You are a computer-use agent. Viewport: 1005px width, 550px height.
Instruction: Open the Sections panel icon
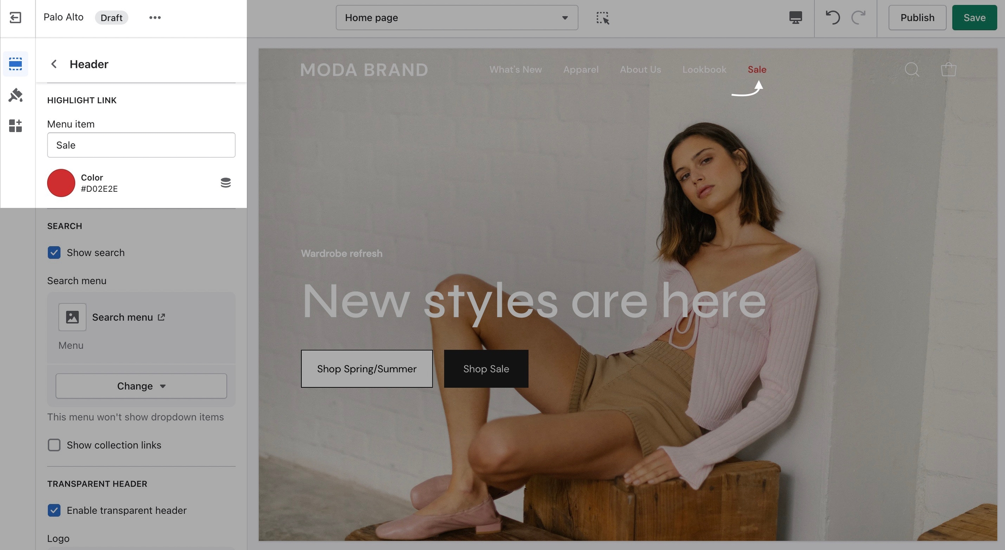click(16, 64)
